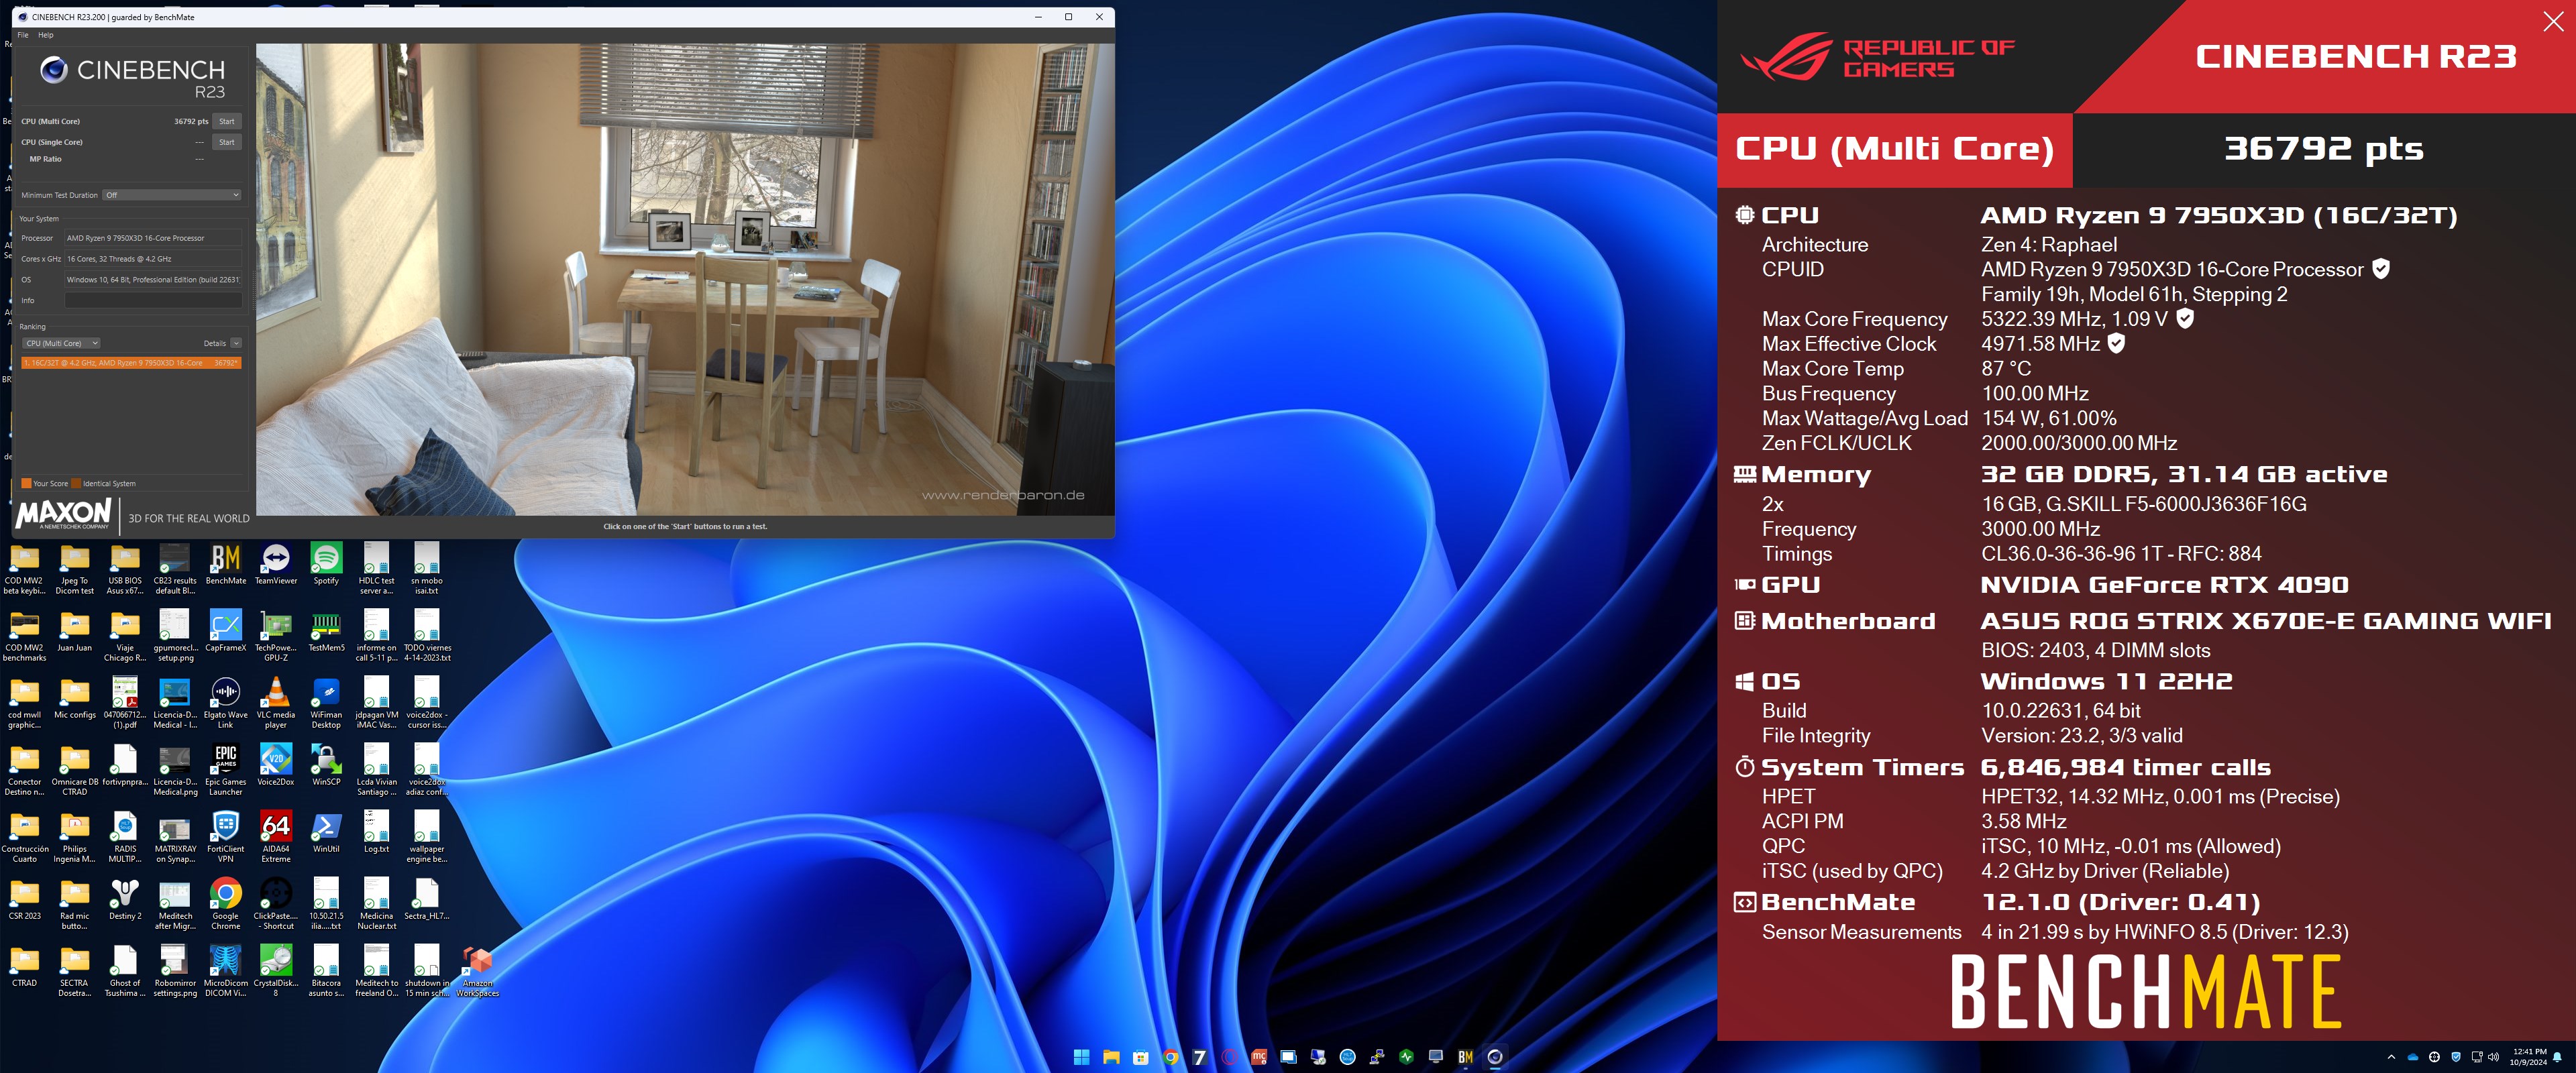Open Amazon WorkSpaces desktop shortcut

point(477,972)
